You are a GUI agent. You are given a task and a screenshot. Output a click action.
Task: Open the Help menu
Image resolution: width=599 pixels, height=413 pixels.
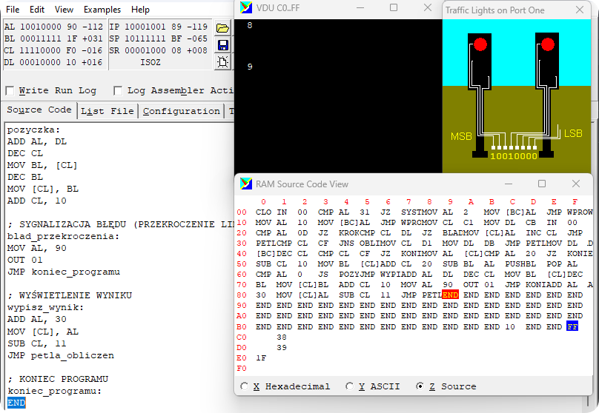pos(140,10)
